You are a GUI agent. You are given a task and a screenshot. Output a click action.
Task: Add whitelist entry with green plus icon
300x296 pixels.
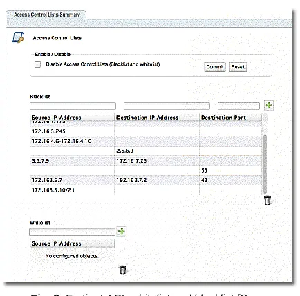(122, 231)
